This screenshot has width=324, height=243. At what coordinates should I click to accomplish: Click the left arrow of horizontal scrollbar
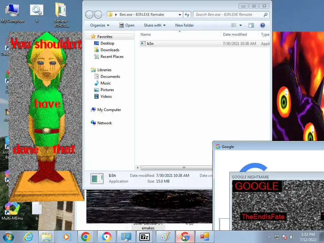click(138, 168)
